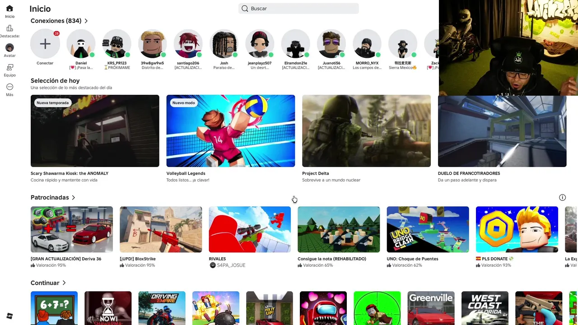Open Daniel's avatar in connections
The image size is (578, 325).
tap(81, 44)
